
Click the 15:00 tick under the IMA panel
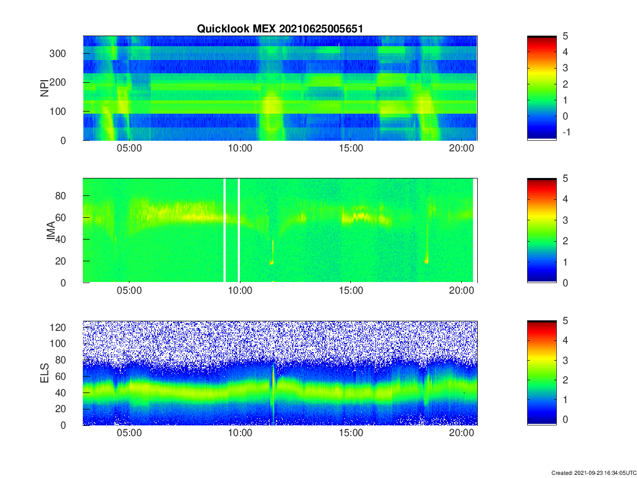coord(351,291)
